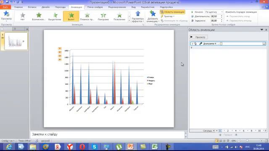Close the slide thumbnails panel

(x=27, y=29)
